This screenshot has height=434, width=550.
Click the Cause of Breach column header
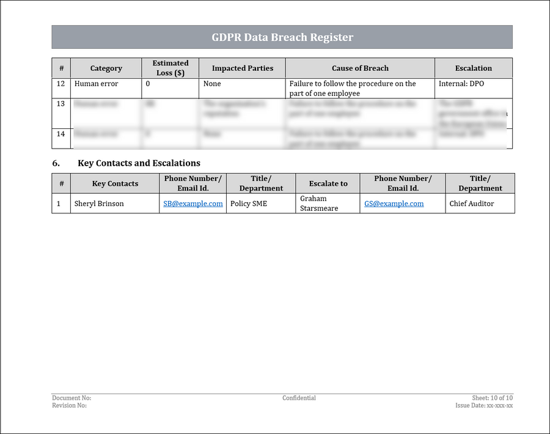(360, 68)
